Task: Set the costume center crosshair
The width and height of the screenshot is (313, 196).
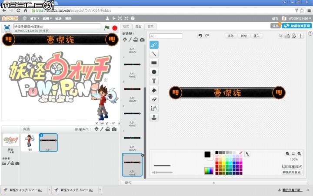Action: [301, 36]
